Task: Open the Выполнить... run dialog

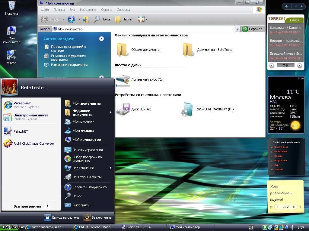Action: [x=79, y=205]
